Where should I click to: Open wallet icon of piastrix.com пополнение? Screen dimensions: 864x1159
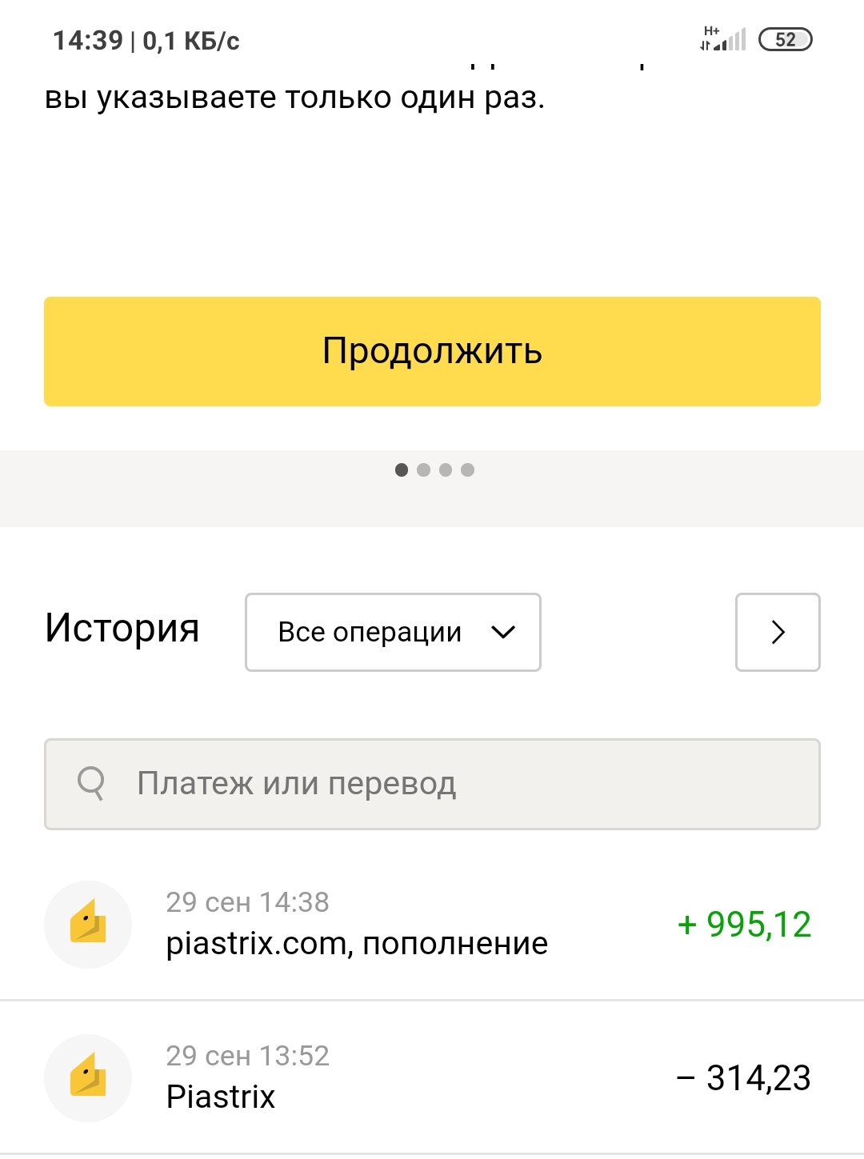pyautogui.click(x=88, y=924)
